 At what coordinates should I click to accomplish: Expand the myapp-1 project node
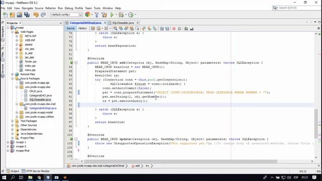(x=8, y=142)
